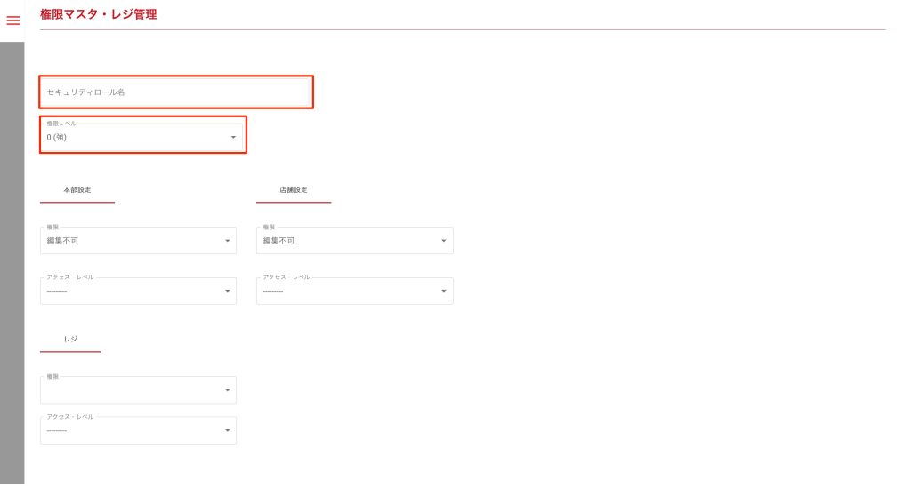
Task: Click the caret icon on レジ アクセス・レベル
Action: [x=228, y=432]
